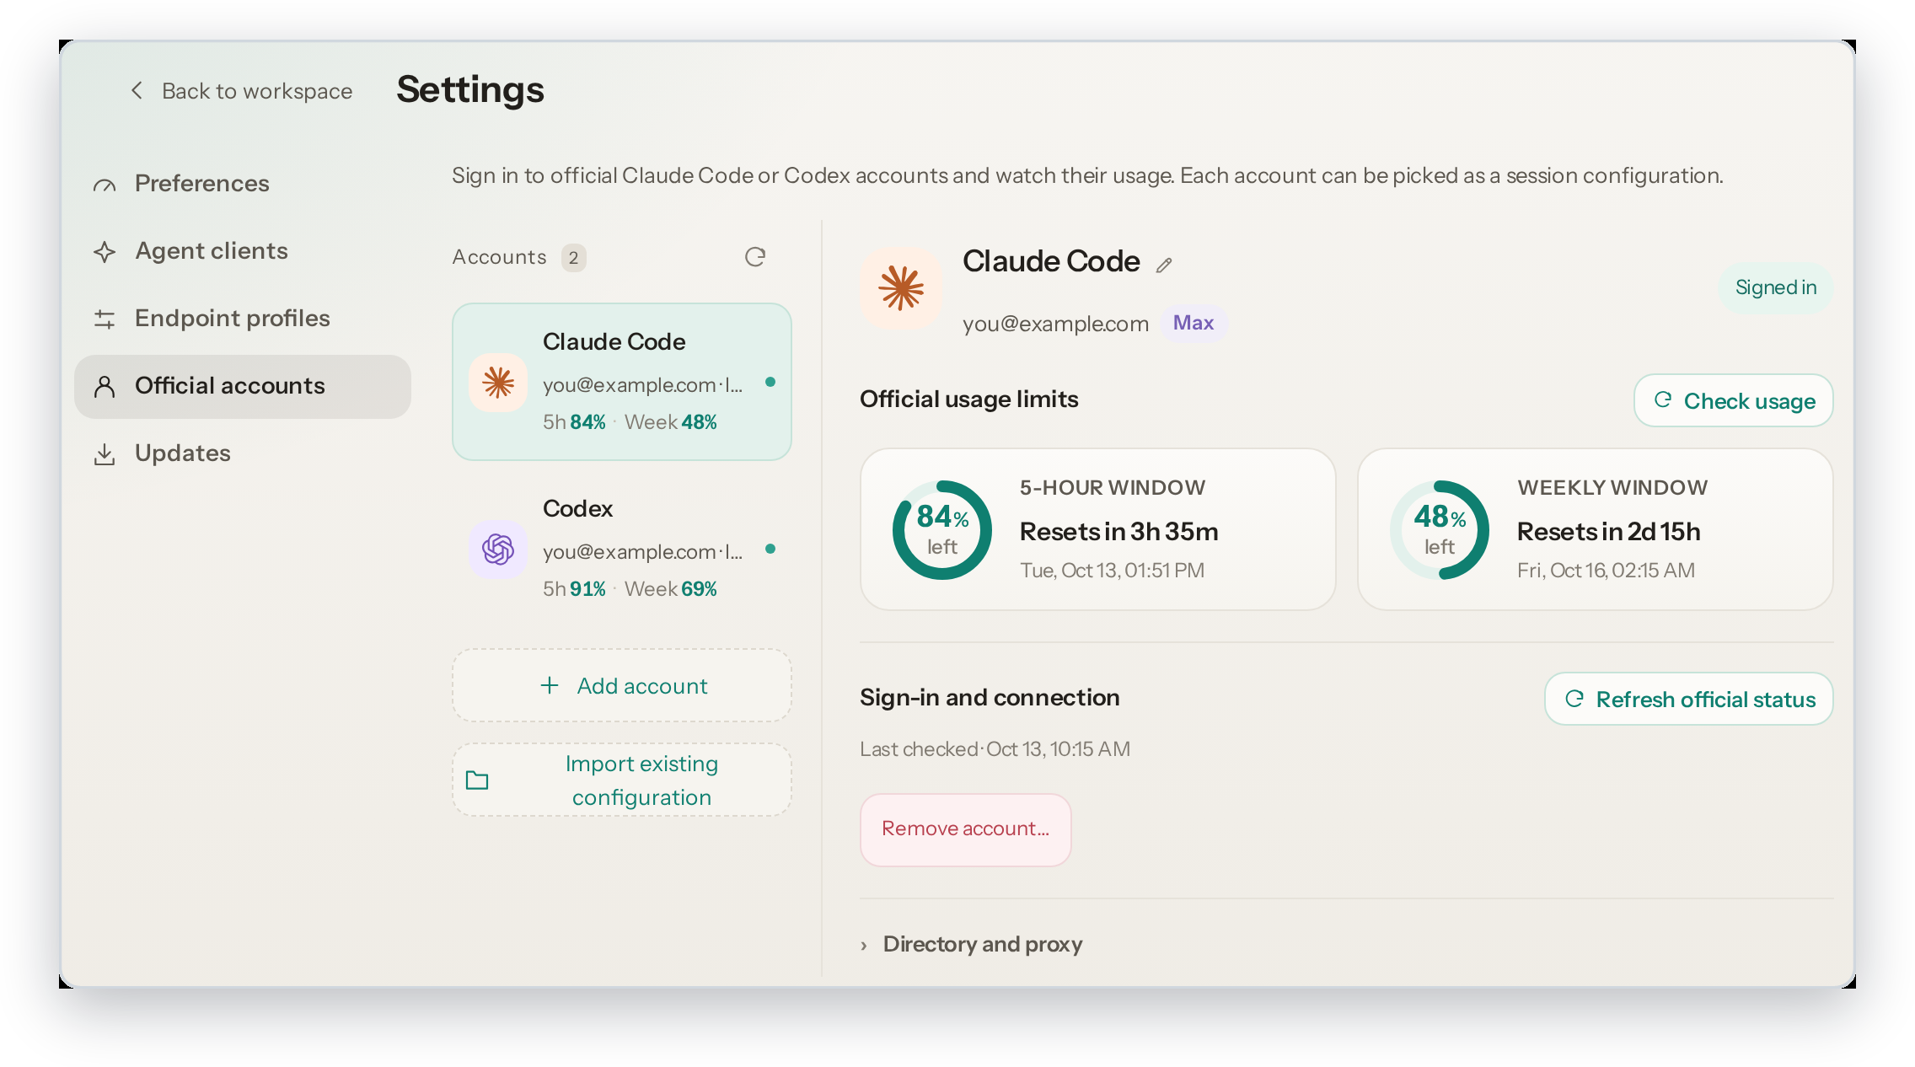This screenshot has width=1915, height=1067.
Task: Click the Claude Code starburst icon in accounts list
Action: (498, 382)
